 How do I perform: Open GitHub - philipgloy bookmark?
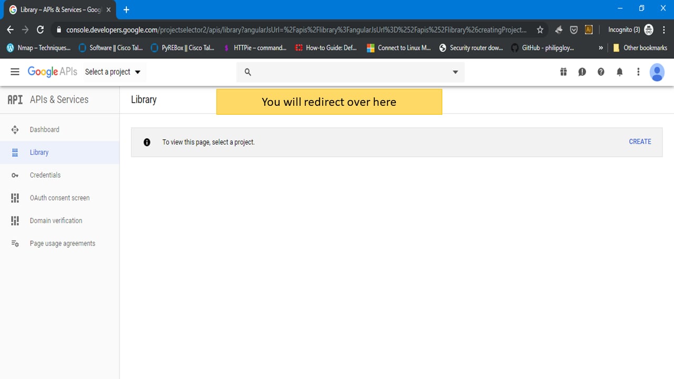542,48
